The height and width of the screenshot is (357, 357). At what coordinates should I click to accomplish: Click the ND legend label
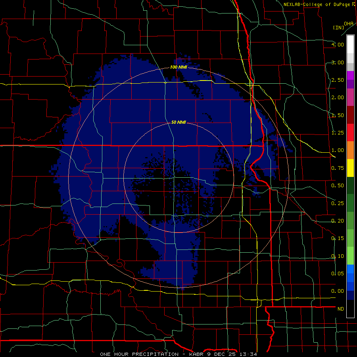click(x=341, y=309)
